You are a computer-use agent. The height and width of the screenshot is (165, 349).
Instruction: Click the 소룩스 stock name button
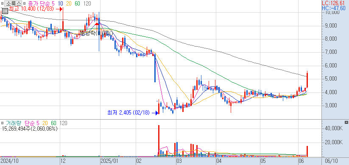pos(13,3)
